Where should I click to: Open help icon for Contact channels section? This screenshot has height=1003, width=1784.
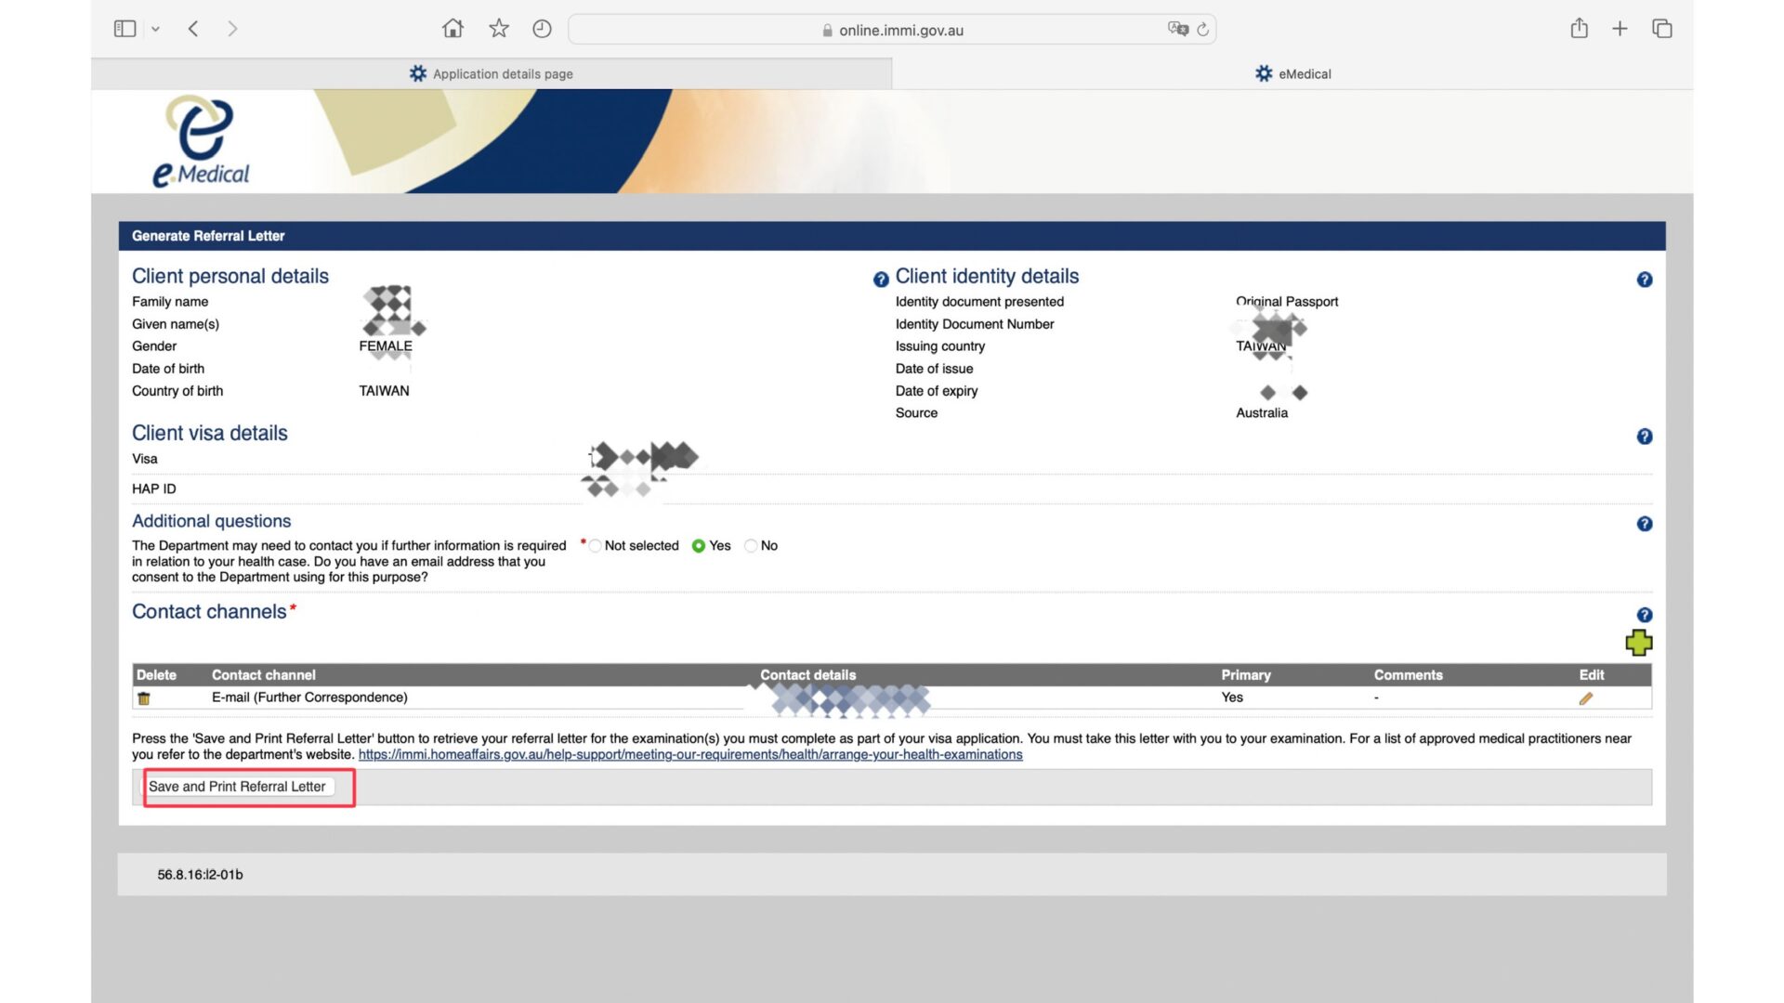1644,615
